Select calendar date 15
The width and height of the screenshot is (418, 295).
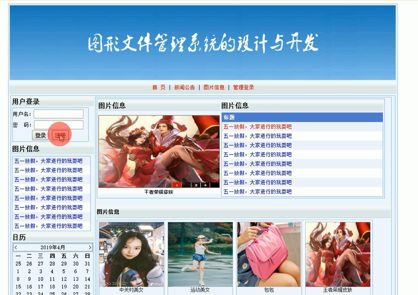(18, 287)
